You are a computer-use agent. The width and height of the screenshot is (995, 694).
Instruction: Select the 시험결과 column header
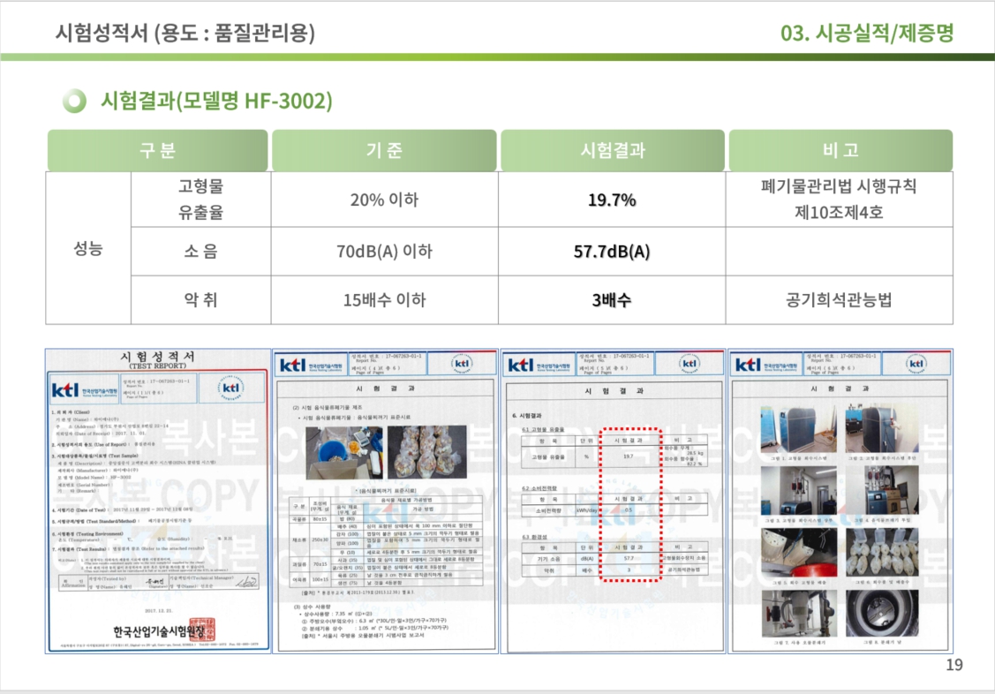pyautogui.click(x=612, y=150)
